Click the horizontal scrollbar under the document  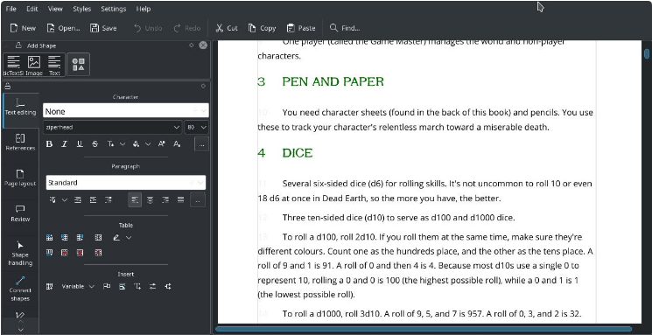click(x=424, y=329)
